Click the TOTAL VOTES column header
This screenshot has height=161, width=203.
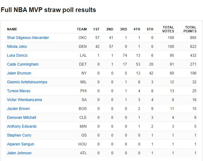(168, 29)
